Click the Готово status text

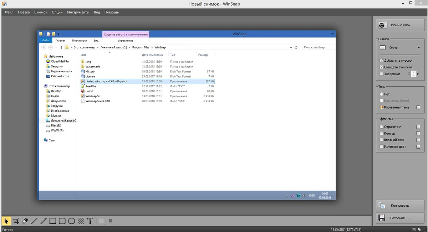tap(8, 230)
